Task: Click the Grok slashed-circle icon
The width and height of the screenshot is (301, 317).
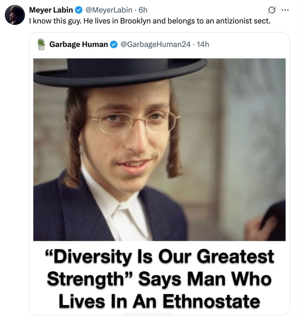Action: point(271,10)
